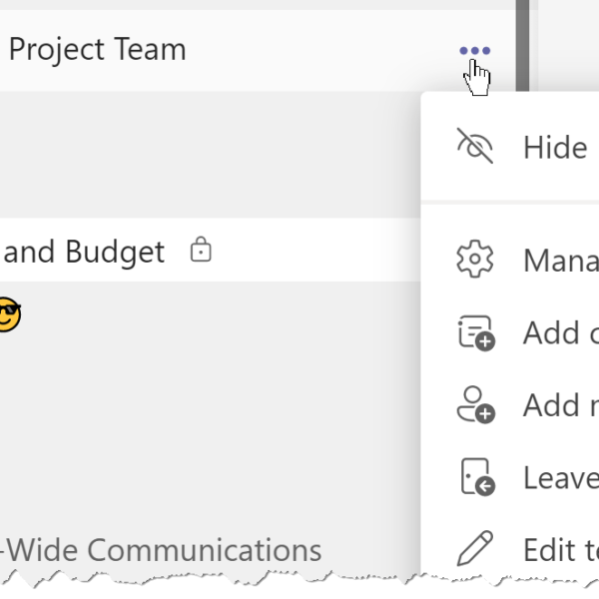Select the Manage team menu entry

tap(561, 261)
